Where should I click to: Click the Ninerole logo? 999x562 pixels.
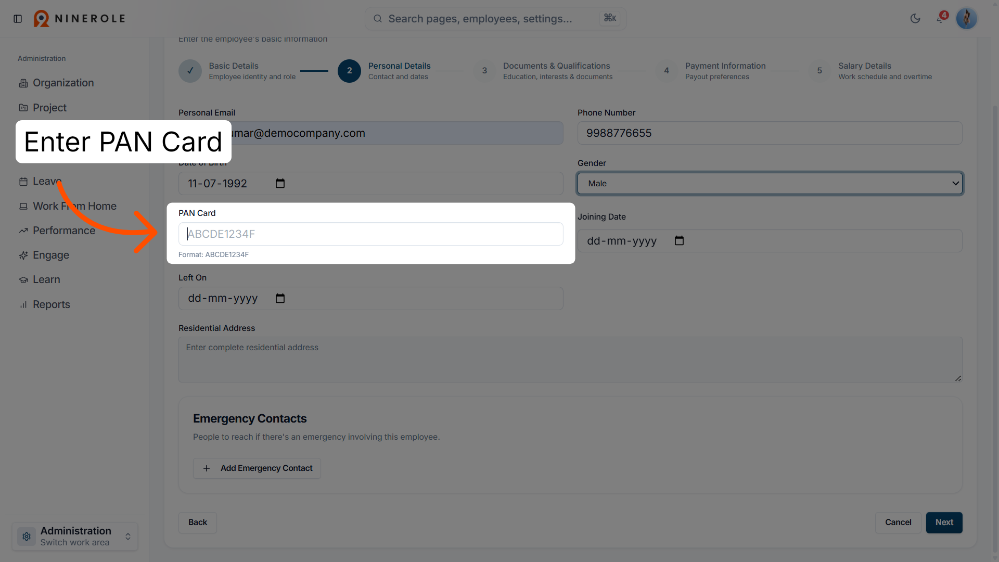click(80, 19)
